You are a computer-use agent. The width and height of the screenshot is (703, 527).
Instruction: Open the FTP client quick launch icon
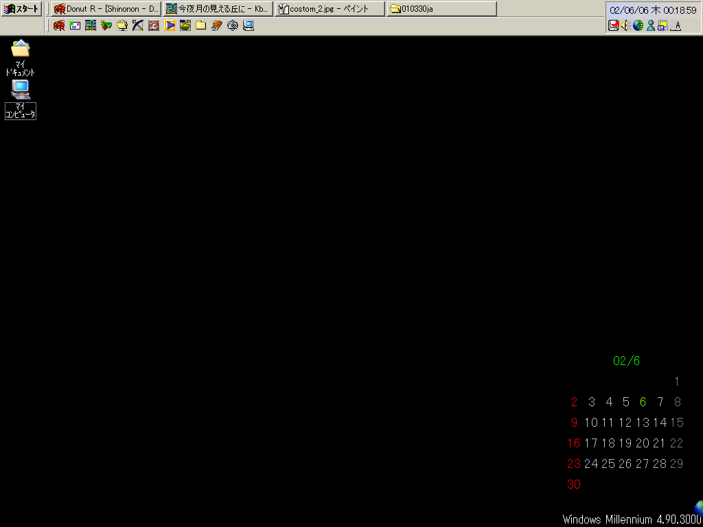(106, 25)
